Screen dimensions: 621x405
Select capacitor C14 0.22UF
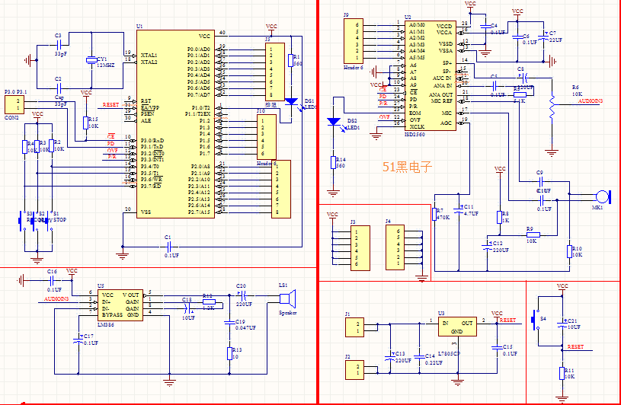pos(419,357)
